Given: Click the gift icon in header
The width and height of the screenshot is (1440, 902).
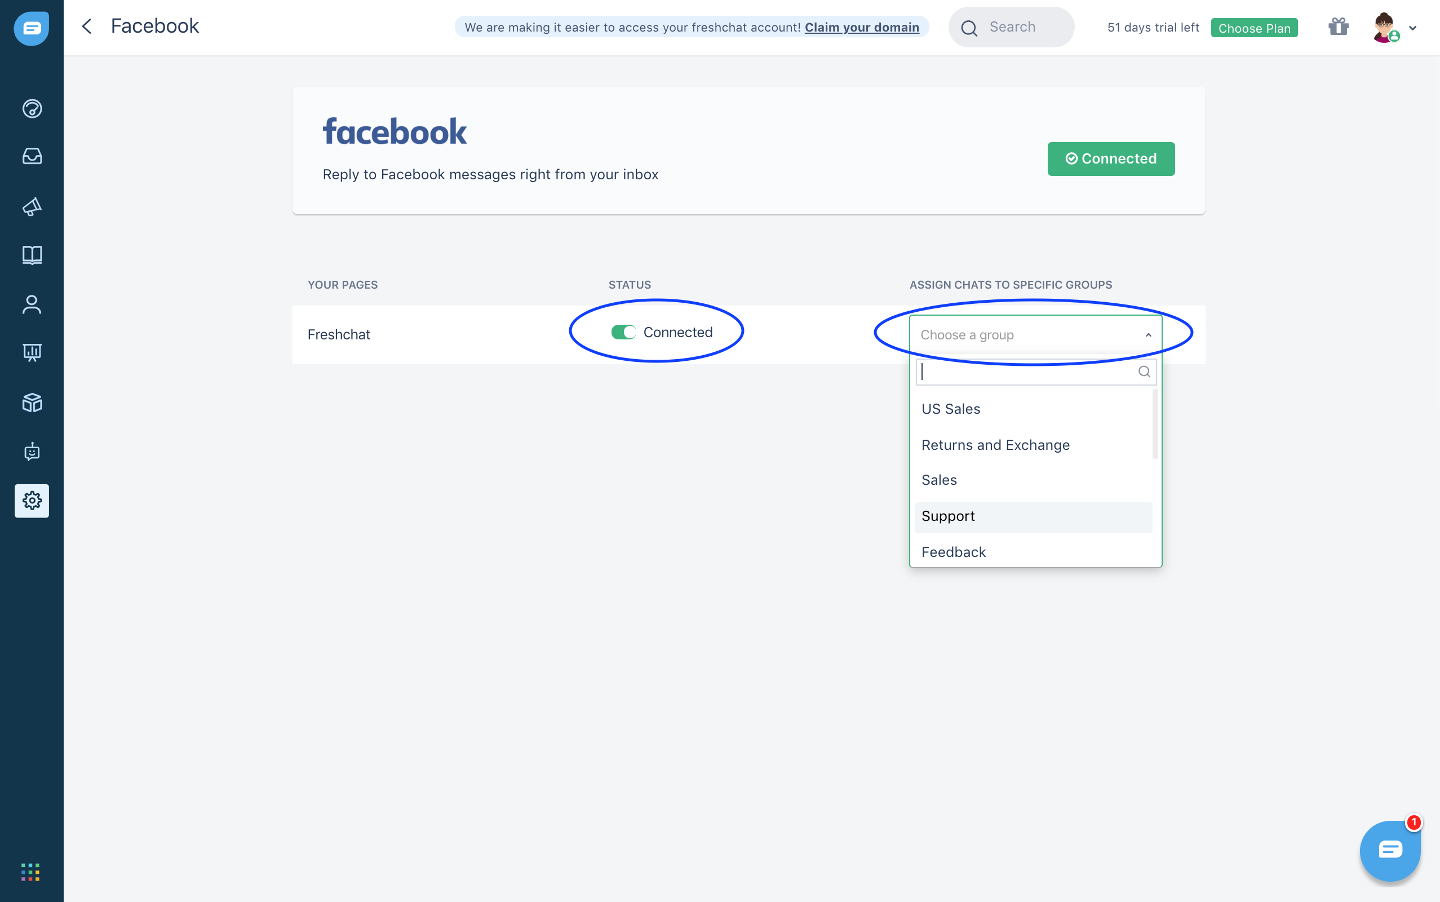Looking at the screenshot, I should 1338,27.
